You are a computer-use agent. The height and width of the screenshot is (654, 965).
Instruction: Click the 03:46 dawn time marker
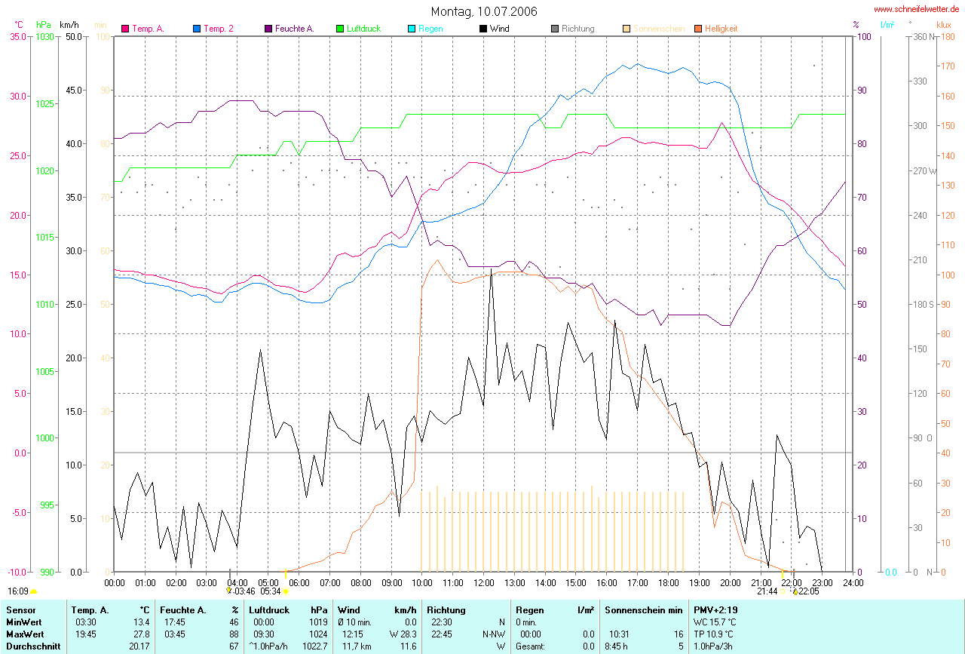pos(244,591)
